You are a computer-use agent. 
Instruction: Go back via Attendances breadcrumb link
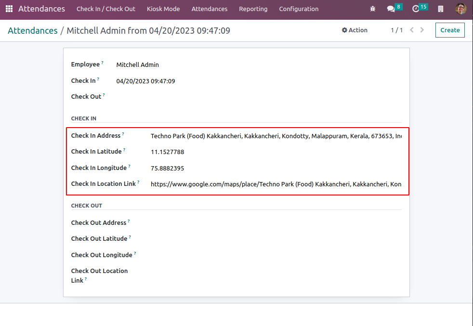coord(33,30)
